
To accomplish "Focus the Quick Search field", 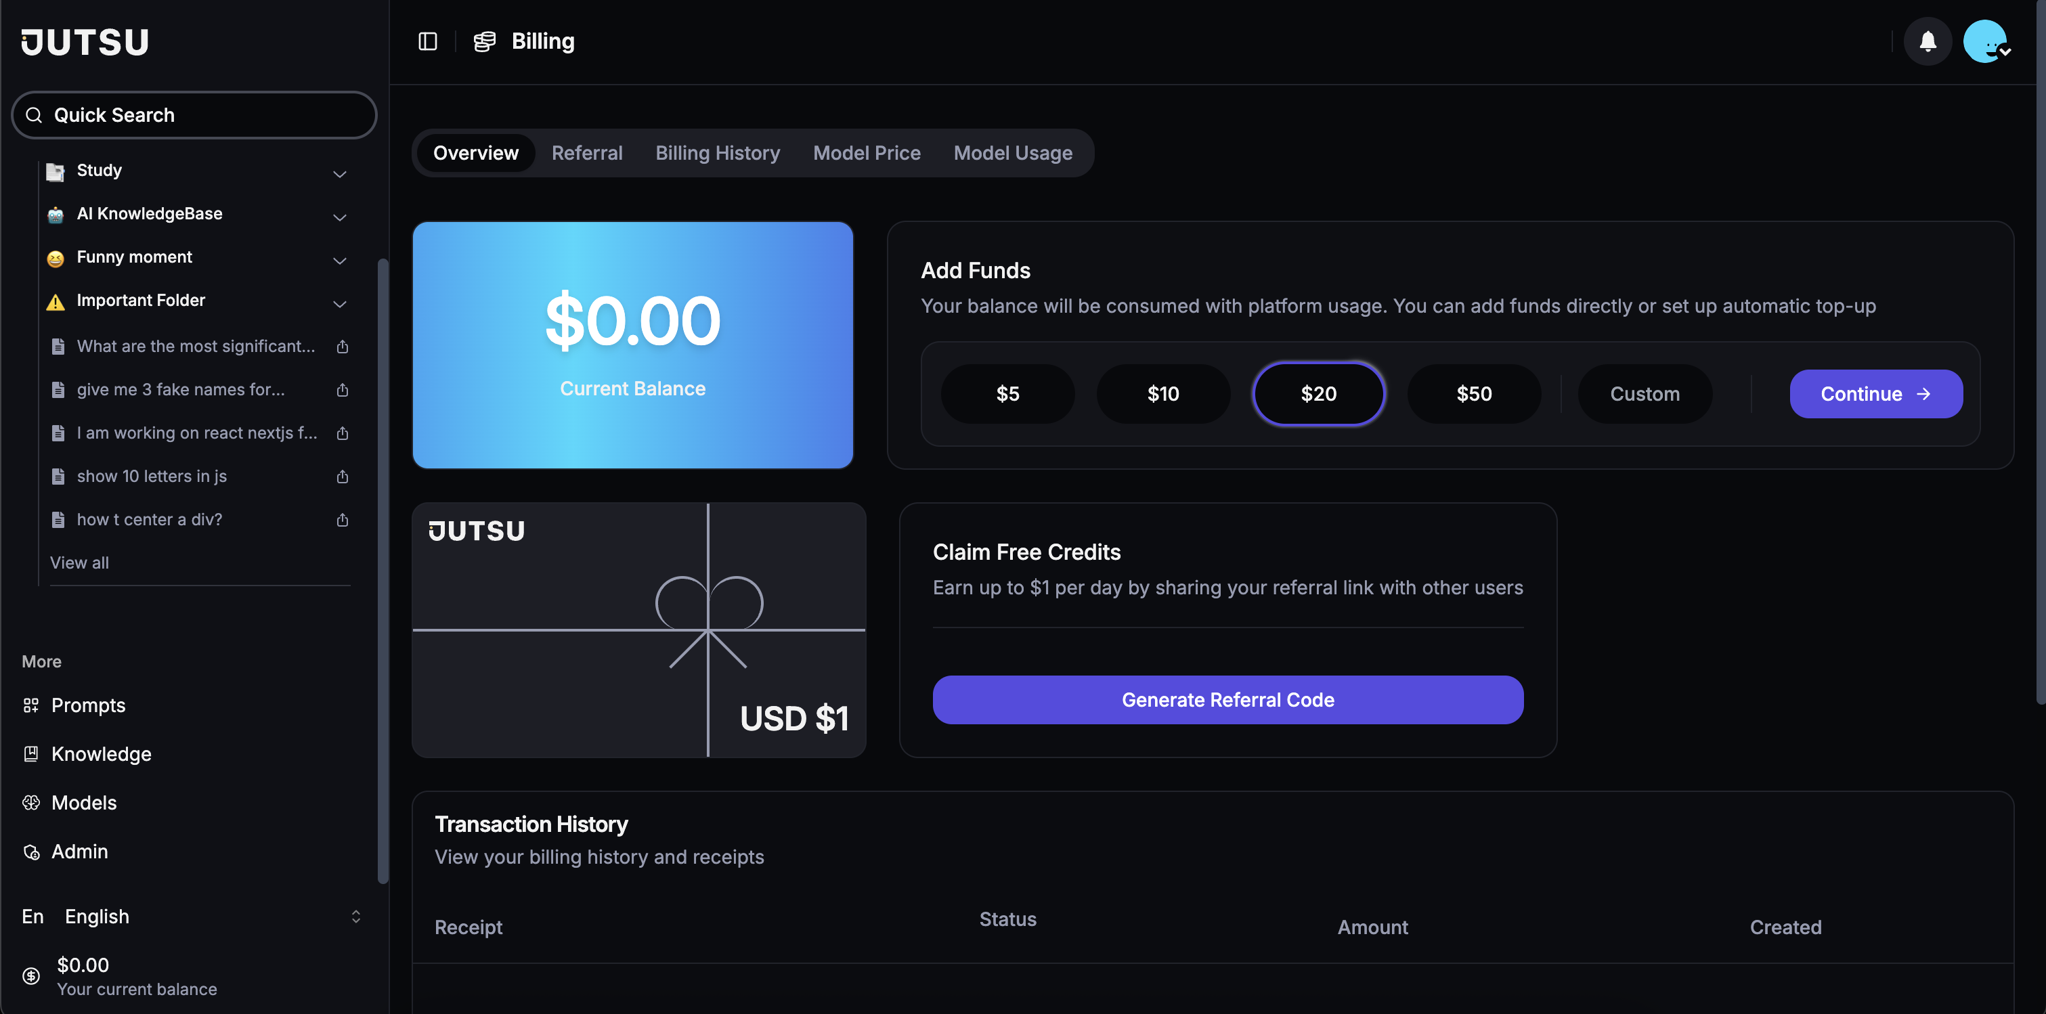I will [194, 115].
